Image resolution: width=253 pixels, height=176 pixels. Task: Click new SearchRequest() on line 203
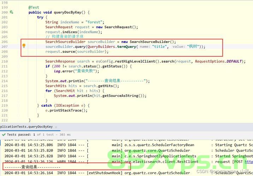(x=117, y=27)
